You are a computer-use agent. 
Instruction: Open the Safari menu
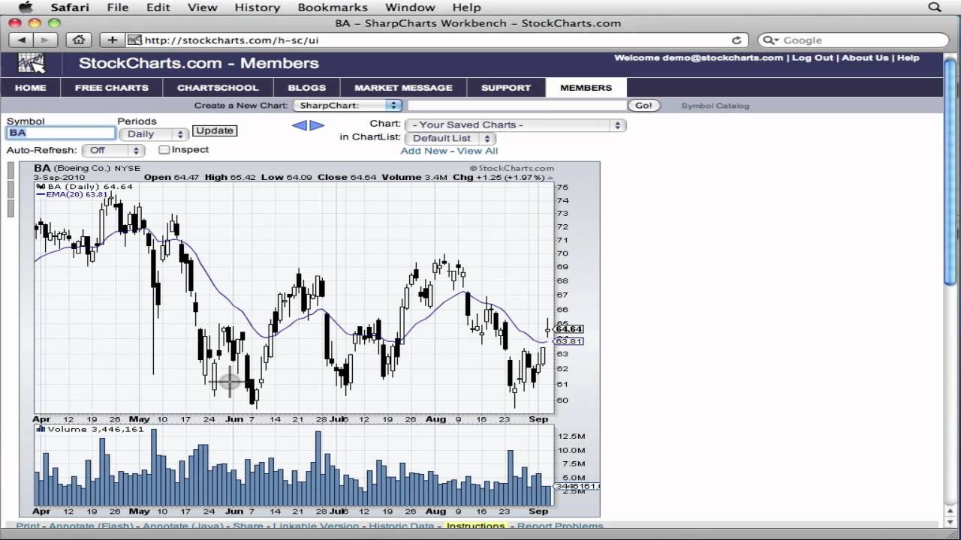(x=70, y=7)
